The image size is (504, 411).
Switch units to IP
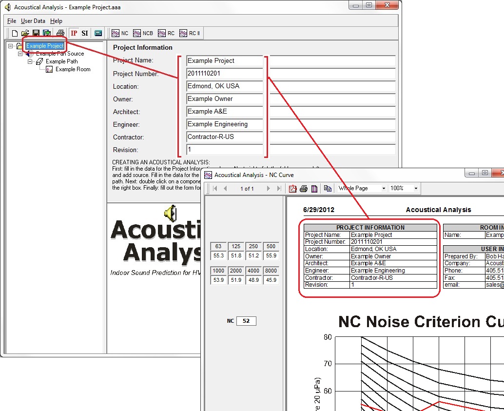click(74, 33)
